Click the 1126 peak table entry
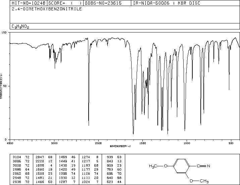The width and height of the screenshot is (240, 185). click(x=90, y=174)
